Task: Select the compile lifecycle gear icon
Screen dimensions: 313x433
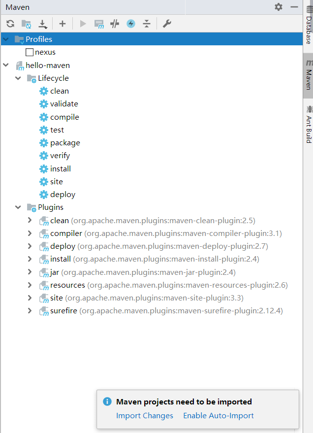Action: click(x=44, y=117)
